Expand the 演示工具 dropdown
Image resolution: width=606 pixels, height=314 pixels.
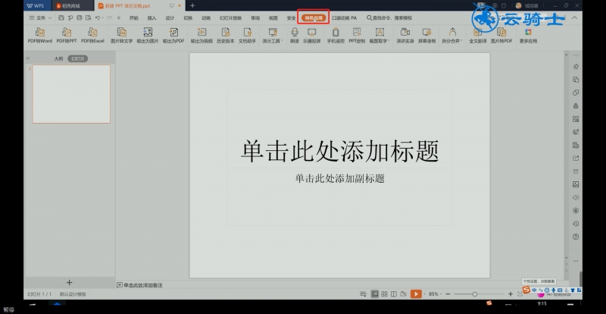(x=273, y=35)
